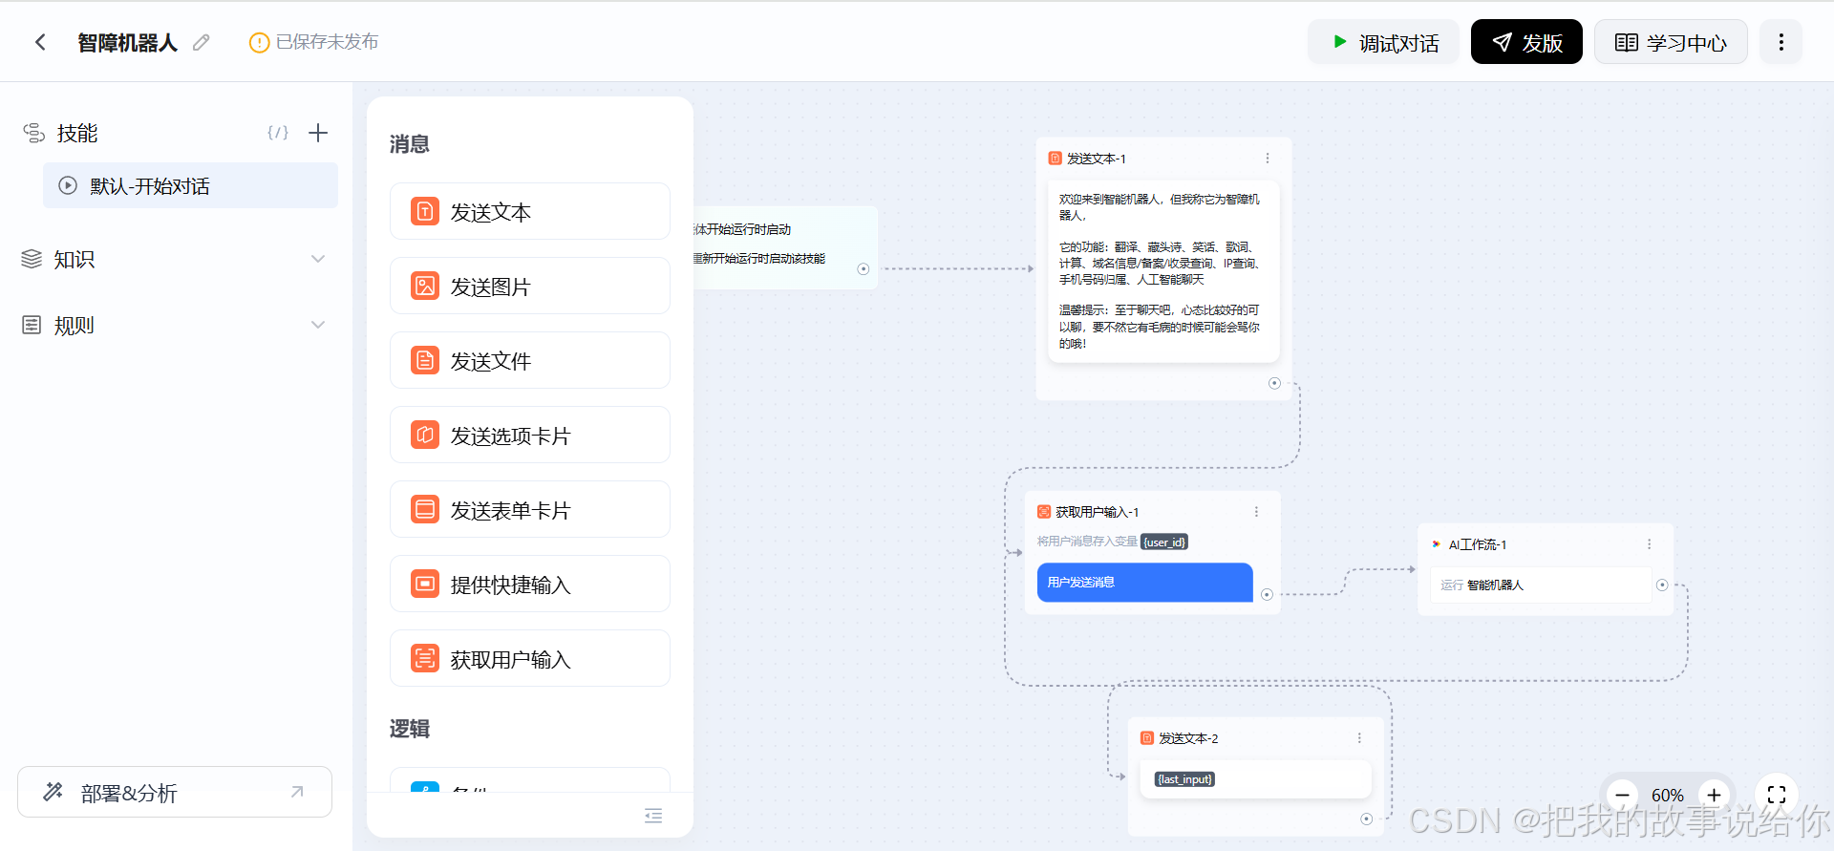Click the 已保存未发布 status warning icon
This screenshot has width=1834, height=851.
259,43
